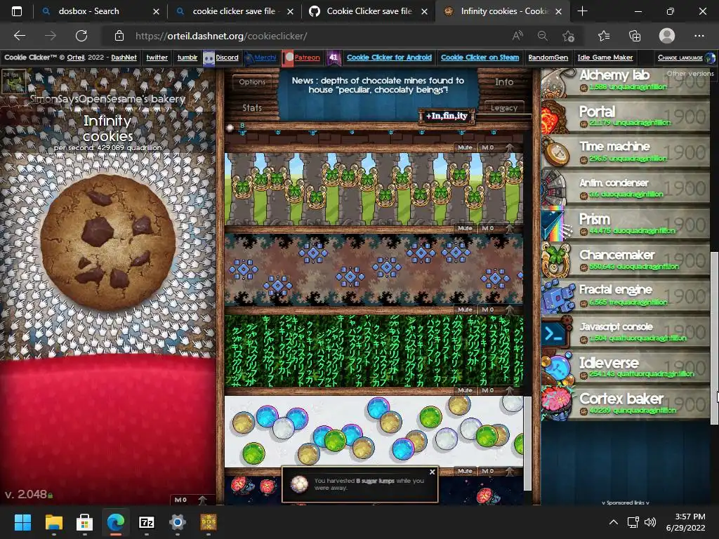Click the store panel scrollbar

714,338
